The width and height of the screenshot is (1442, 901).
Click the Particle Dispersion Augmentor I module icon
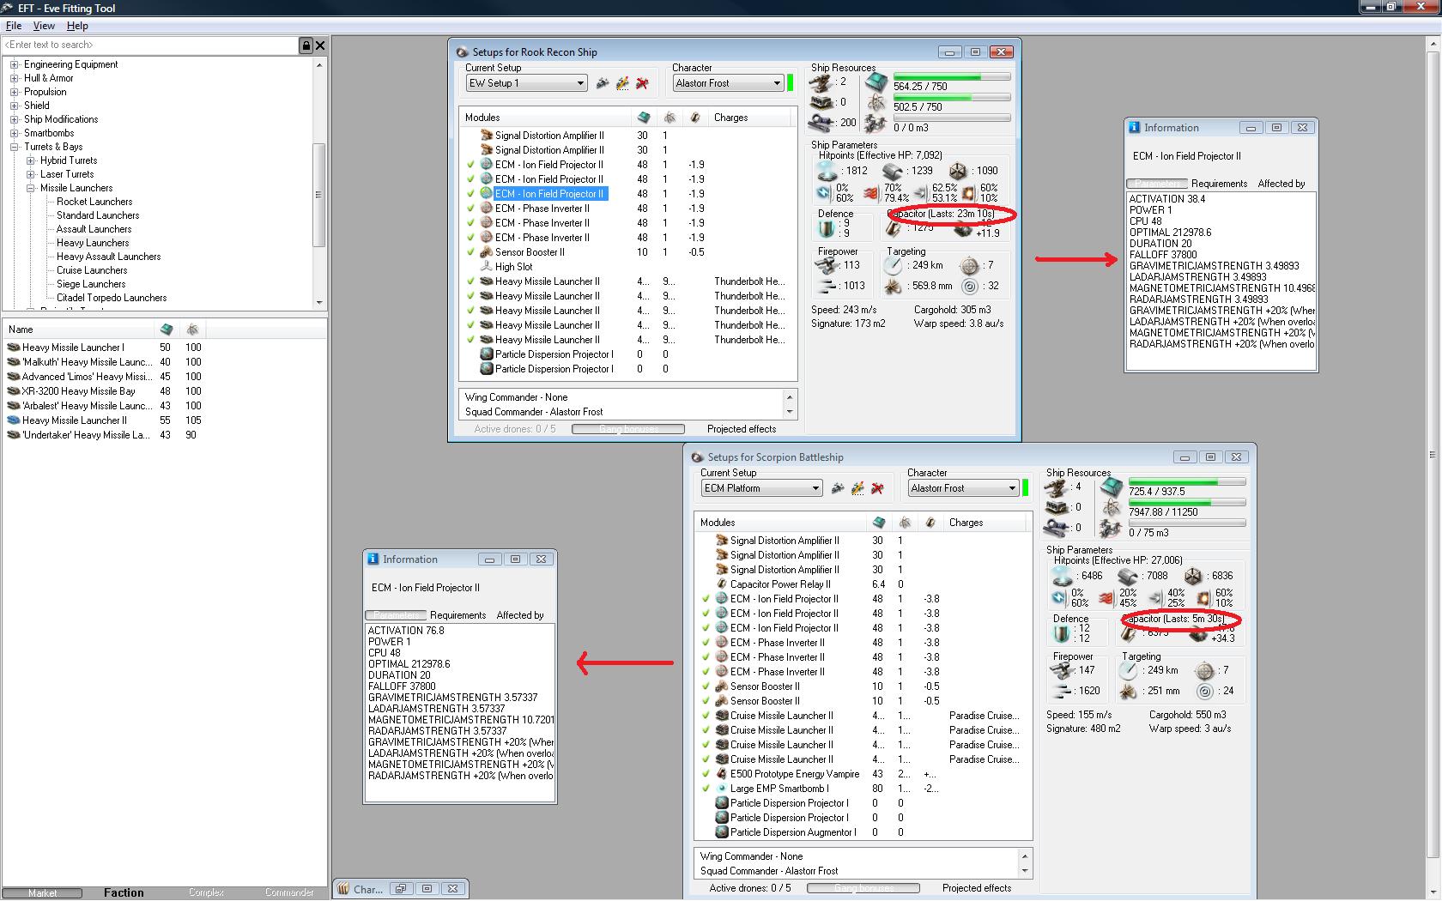722,832
